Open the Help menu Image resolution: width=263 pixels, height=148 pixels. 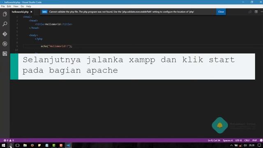(x=28, y=7)
